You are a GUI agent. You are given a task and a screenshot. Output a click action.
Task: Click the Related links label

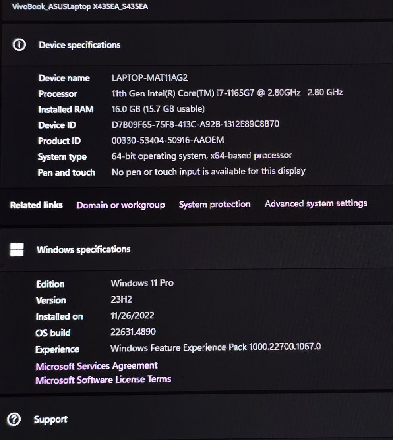[36, 205]
